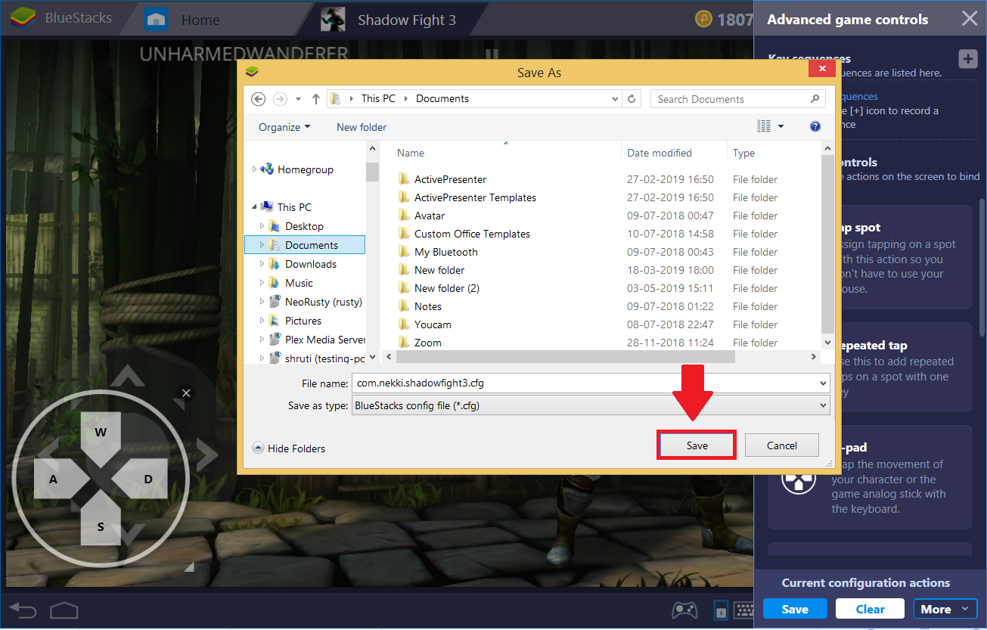Remove the D-pad control with its X
987x630 pixels.
[186, 393]
